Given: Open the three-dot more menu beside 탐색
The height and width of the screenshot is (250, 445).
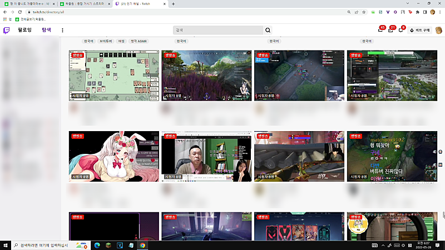Looking at the screenshot, I should click(x=62, y=30).
